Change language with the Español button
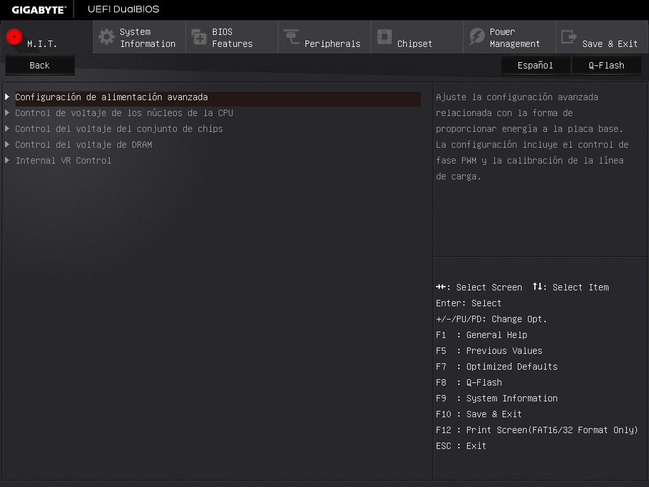This screenshot has height=487, width=649. (535, 65)
